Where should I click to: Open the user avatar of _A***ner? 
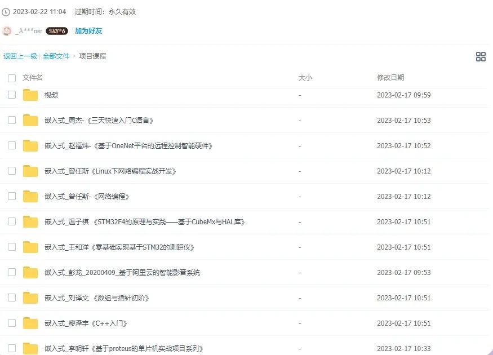click(x=7, y=31)
